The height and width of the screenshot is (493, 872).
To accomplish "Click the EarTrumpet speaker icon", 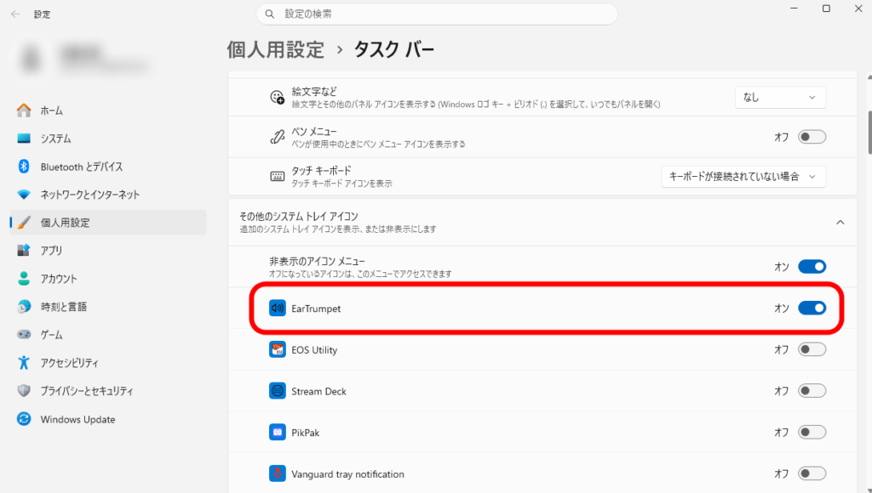I will (277, 309).
